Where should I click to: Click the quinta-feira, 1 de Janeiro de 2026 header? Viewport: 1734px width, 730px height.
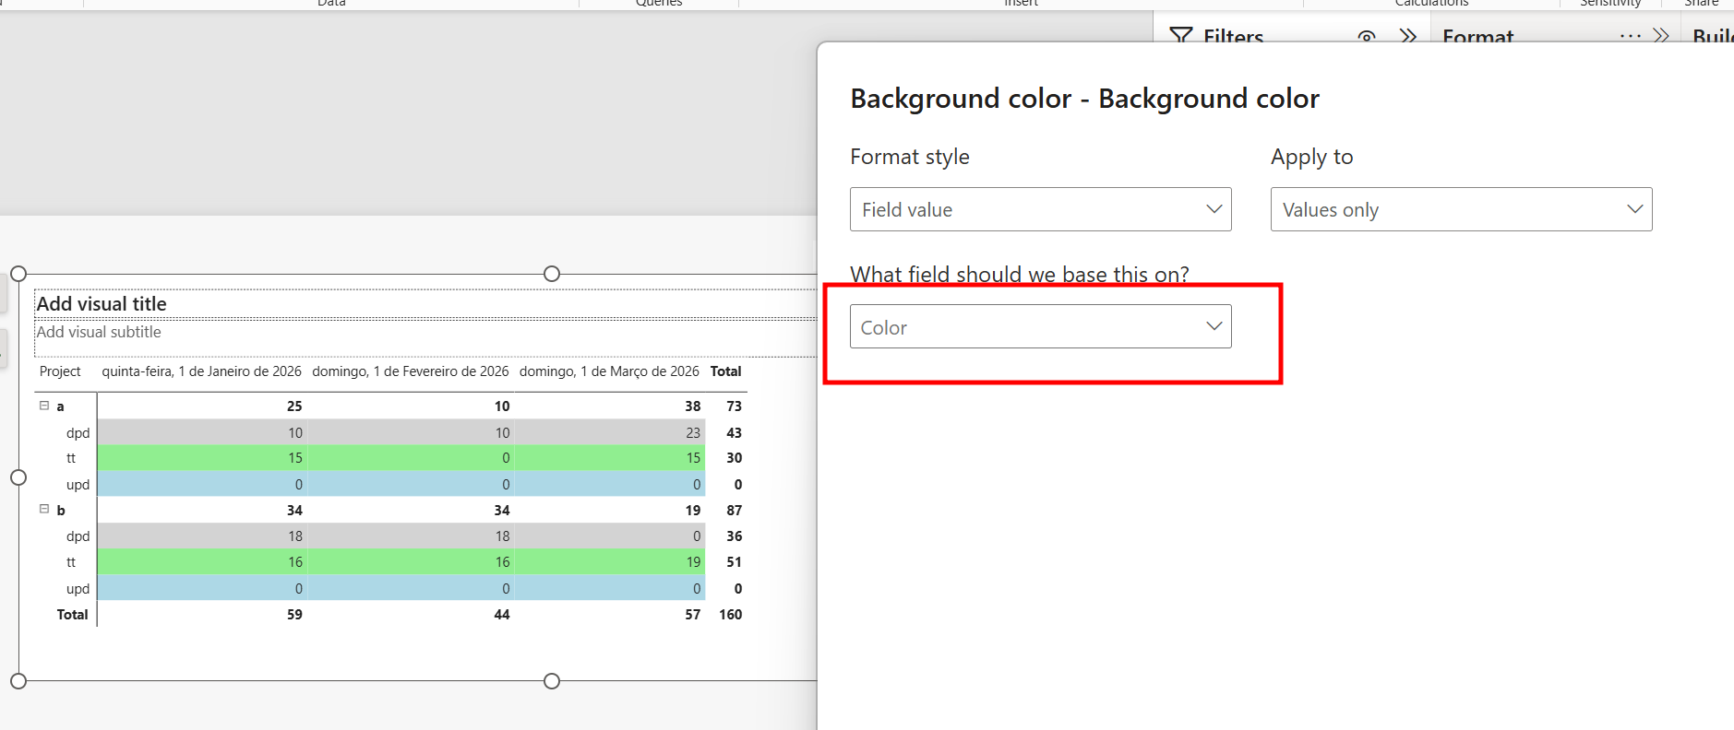pyautogui.click(x=201, y=371)
